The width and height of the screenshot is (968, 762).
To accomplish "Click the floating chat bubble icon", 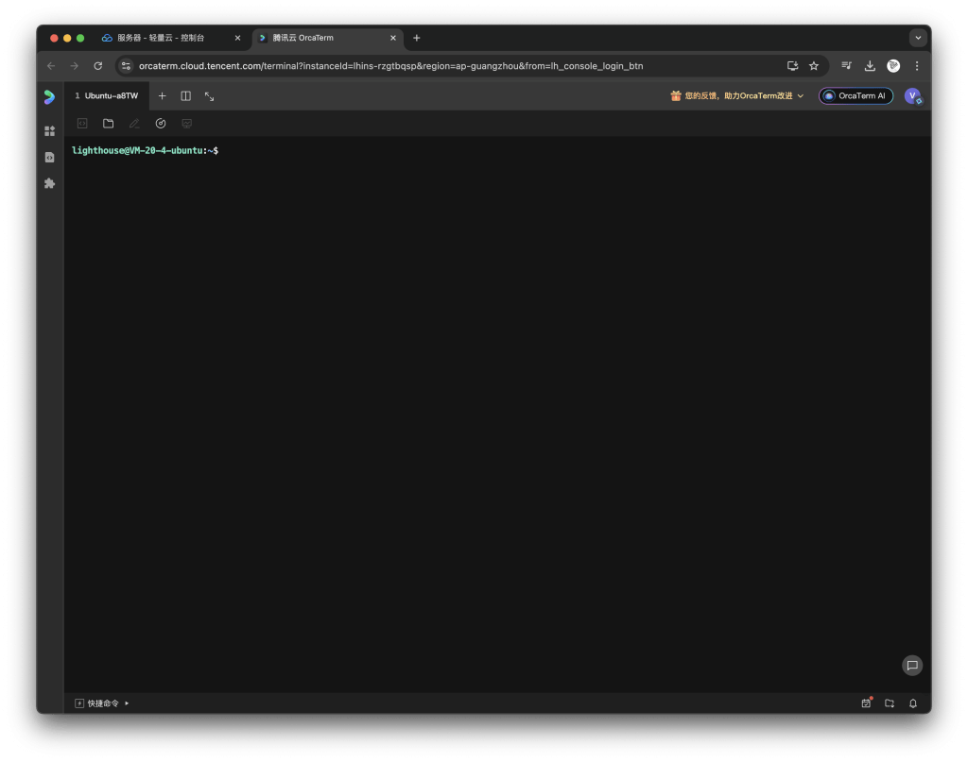I will pyautogui.click(x=912, y=665).
